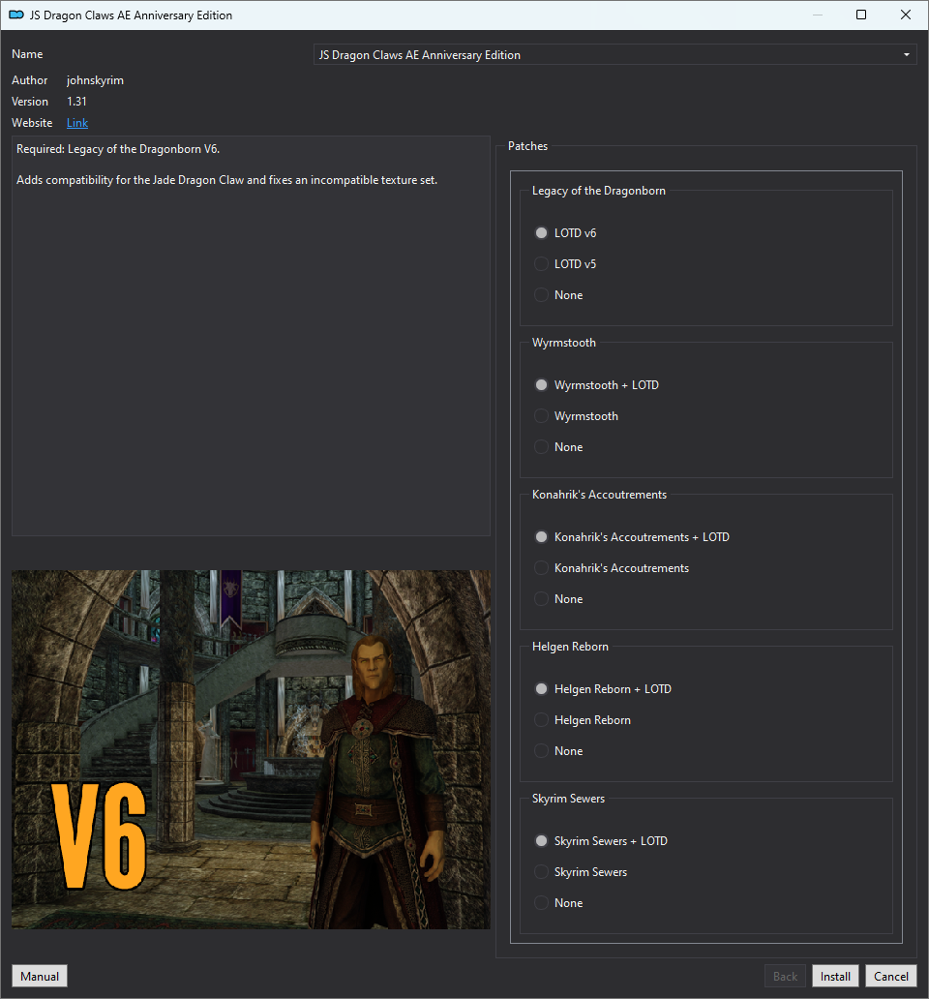Click the Cancel button
929x999 pixels.
tap(891, 976)
